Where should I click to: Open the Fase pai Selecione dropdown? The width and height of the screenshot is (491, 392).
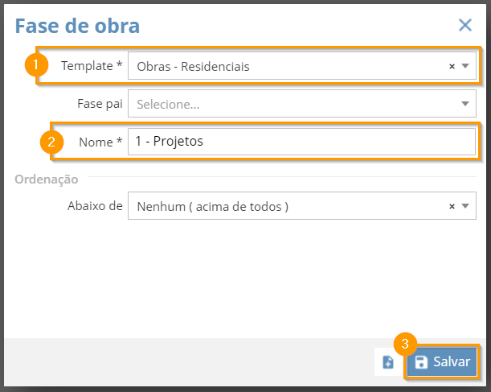pos(302,104)
